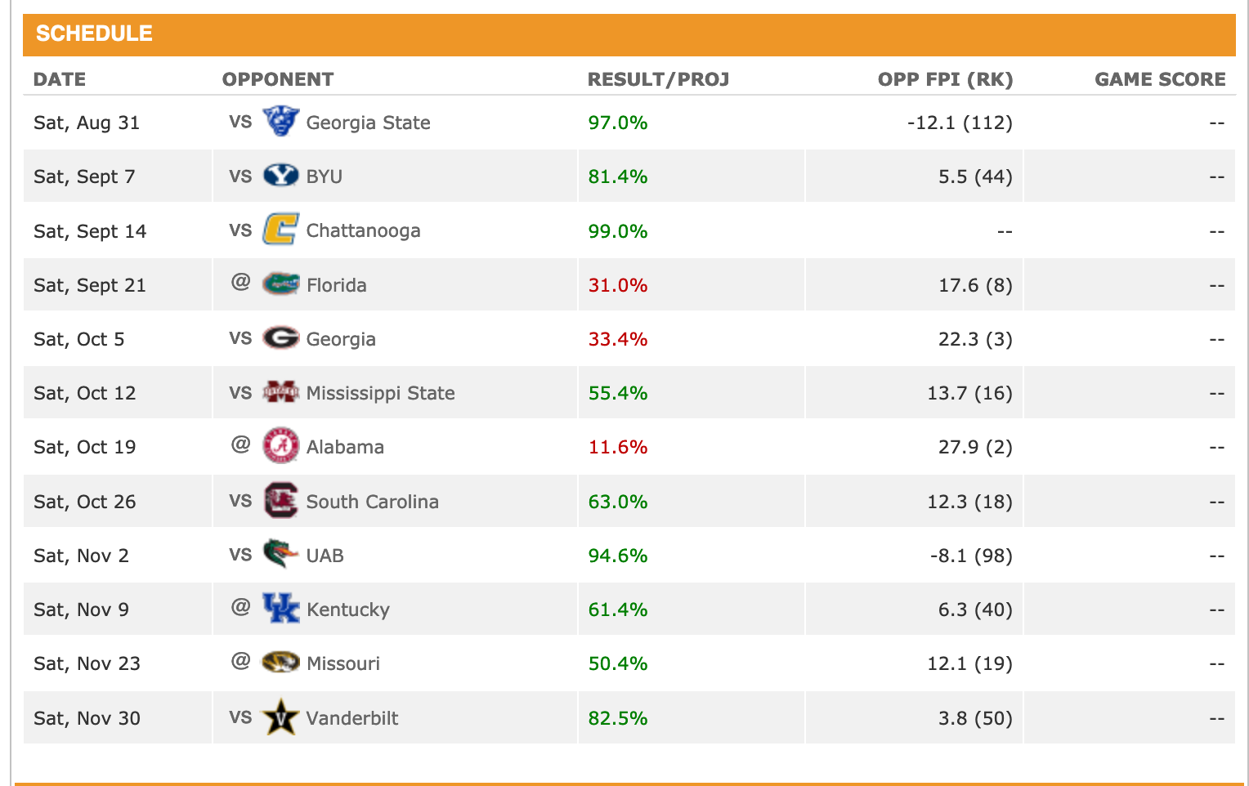The height and width of the screenshot is (786, 1249).
Task: Click the Vanderbilt opponent name
Action: (351, 717)
